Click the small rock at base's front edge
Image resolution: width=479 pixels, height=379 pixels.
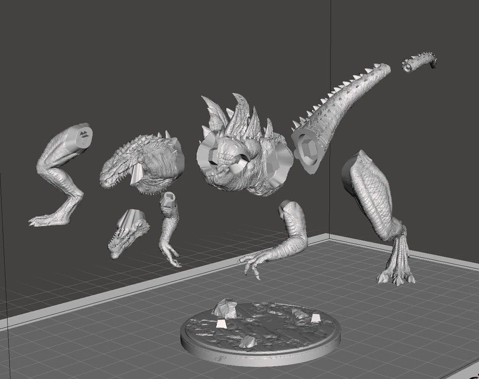point(248,342)
